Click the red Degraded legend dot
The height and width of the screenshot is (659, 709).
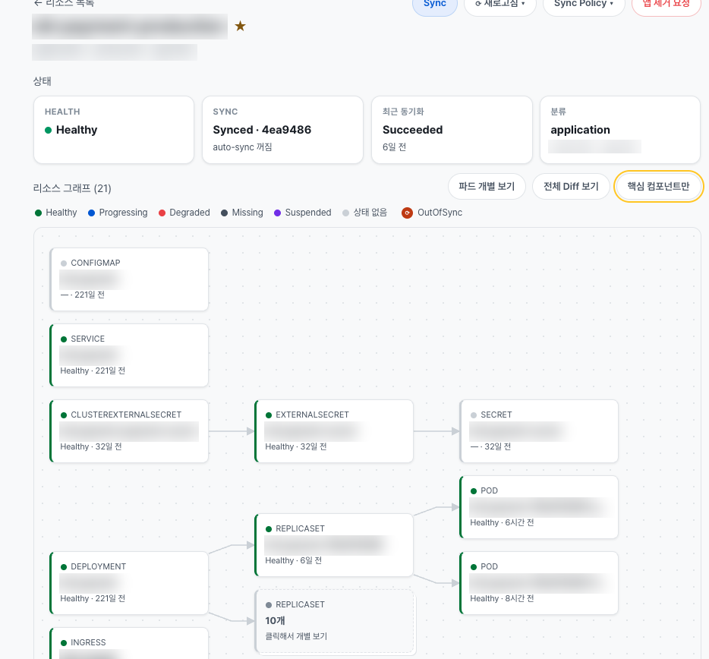(162, 213)
